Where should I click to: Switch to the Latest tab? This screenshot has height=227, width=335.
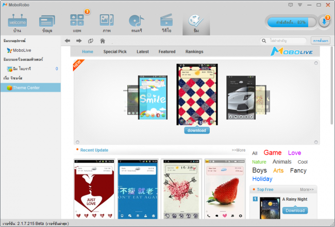point(142,51)
